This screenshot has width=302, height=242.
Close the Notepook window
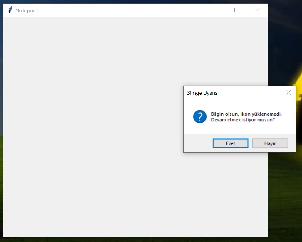pos(257,10)
